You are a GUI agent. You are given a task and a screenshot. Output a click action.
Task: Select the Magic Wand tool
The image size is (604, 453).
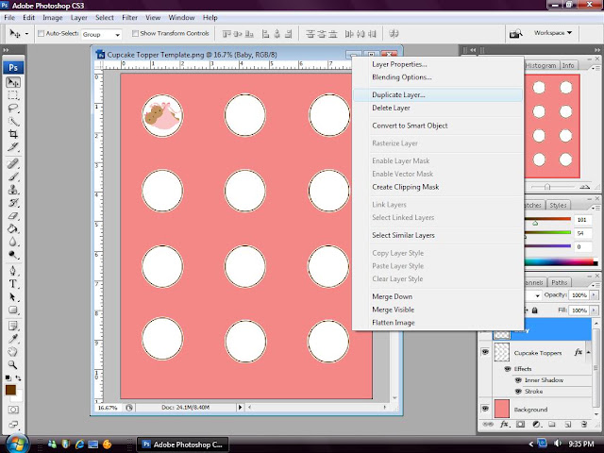pyautogui.click(x=13, y=122)
